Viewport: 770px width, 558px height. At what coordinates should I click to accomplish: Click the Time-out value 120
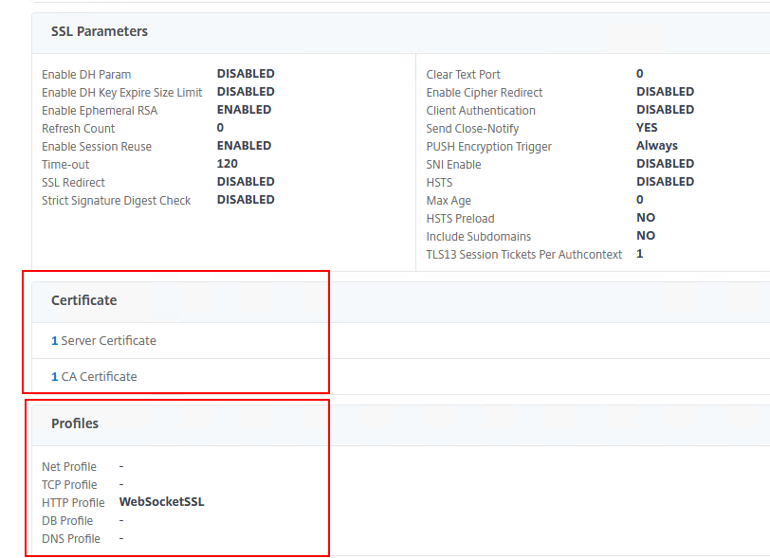click(227, 164)
